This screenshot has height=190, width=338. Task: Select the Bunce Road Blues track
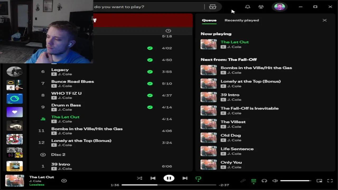(111, 84)
